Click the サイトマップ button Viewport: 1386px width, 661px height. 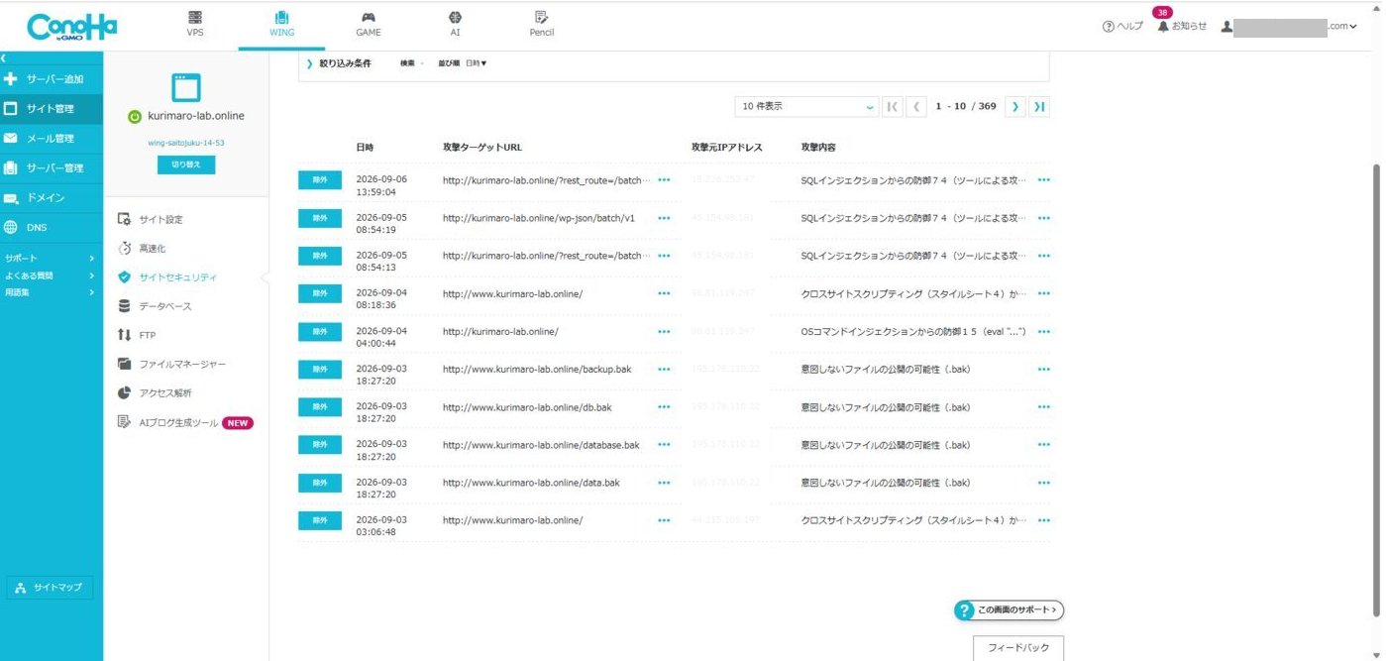coord(52,588)
